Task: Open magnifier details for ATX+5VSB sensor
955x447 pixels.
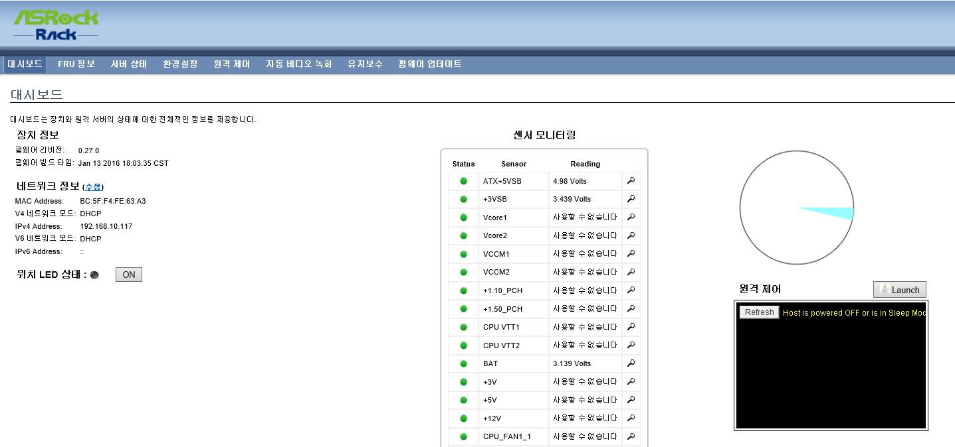Action: pyautogui.click(x=631, y=180)
